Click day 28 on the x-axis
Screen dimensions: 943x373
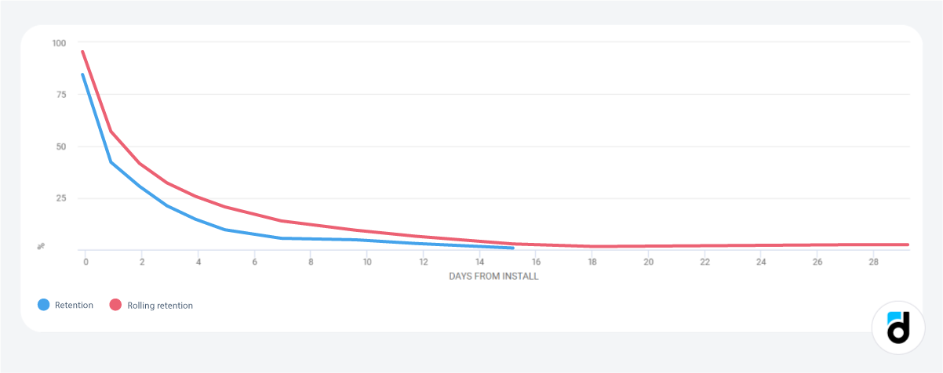[873, 262]
